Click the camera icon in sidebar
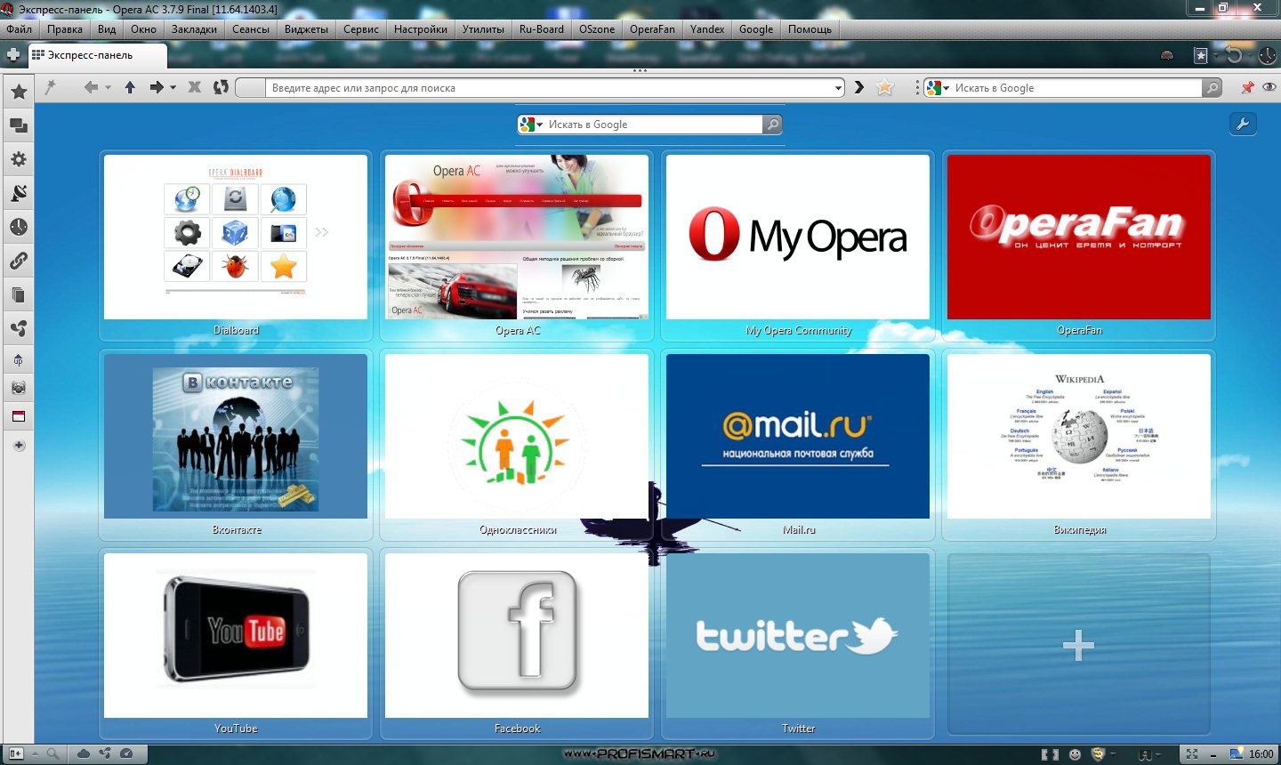 point(19,388)
